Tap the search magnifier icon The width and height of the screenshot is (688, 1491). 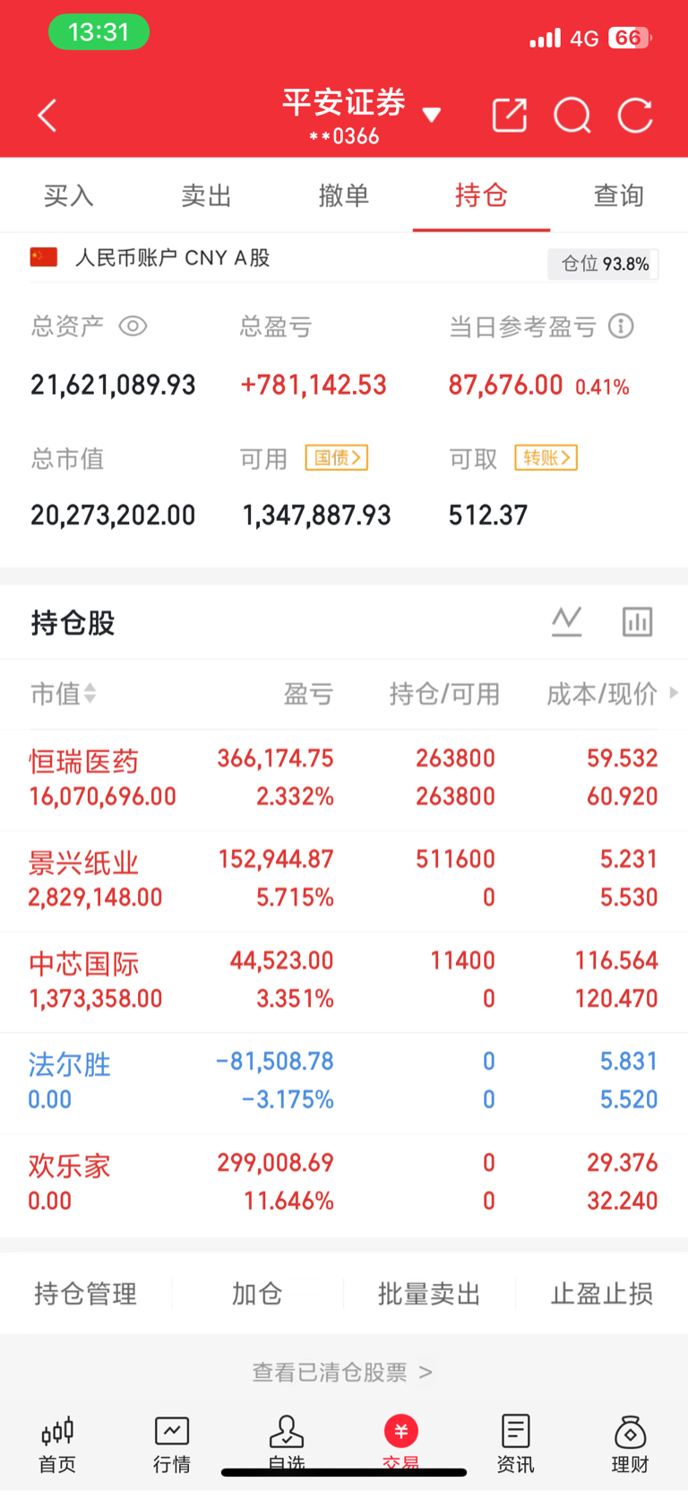(x=572, y=116)
